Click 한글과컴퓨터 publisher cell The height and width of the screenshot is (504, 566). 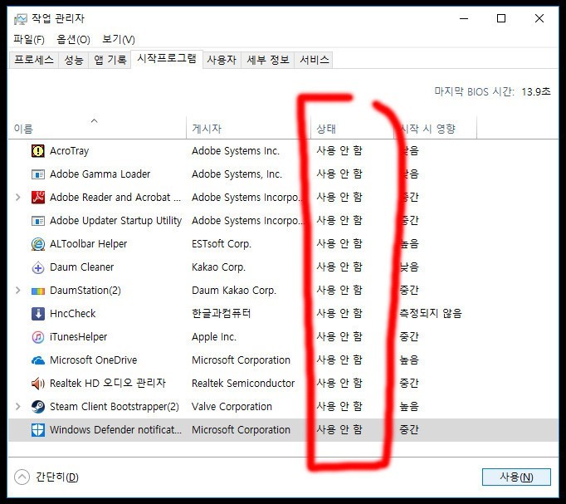tap(221, 313)
